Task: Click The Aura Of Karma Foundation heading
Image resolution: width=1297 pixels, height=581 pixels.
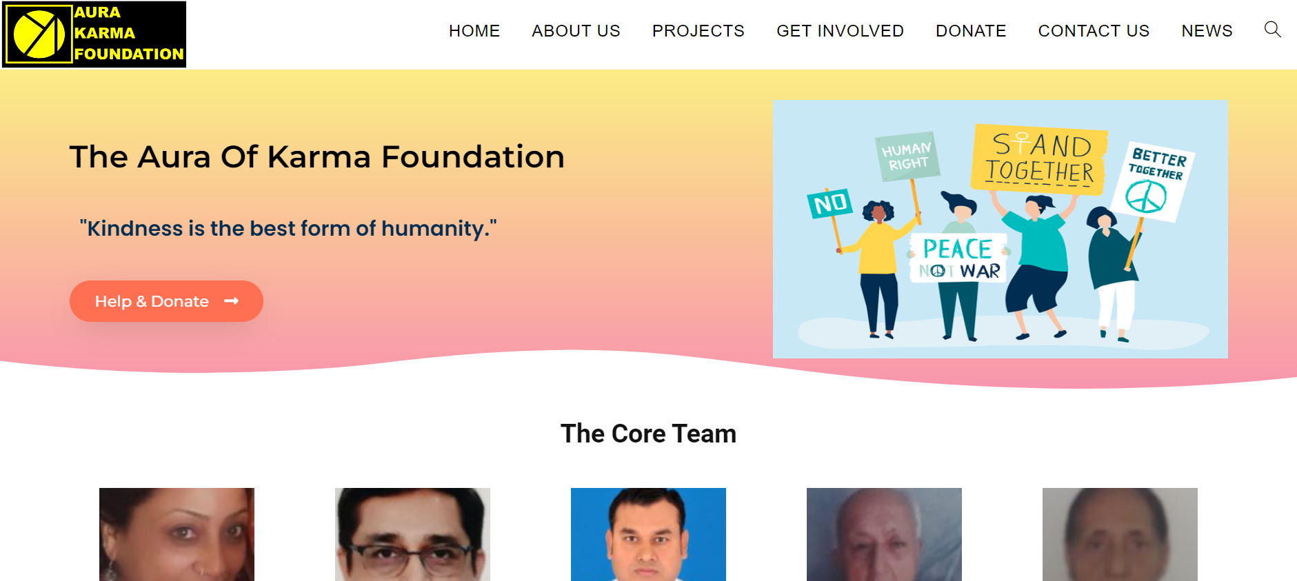Action: 317,157
